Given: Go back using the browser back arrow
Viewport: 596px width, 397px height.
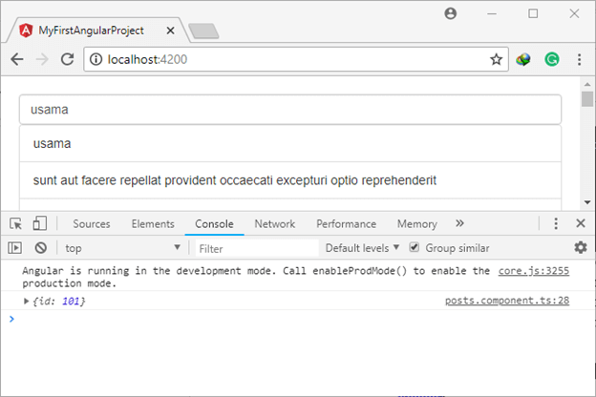Looking at the screenshot, I should point(17,59).
